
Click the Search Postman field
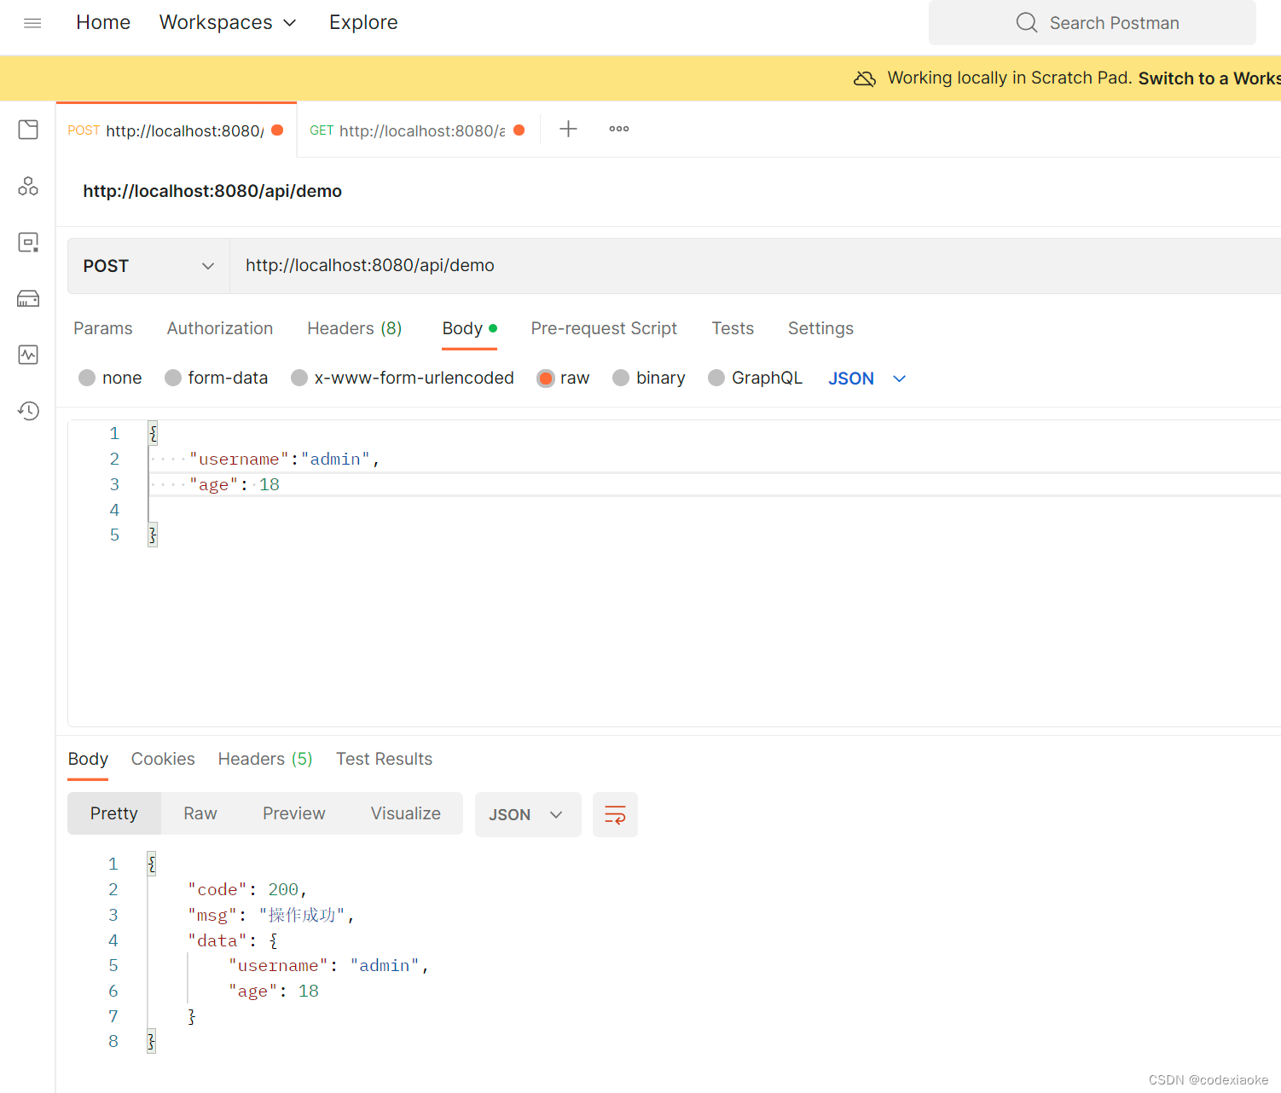[1092, 23]
